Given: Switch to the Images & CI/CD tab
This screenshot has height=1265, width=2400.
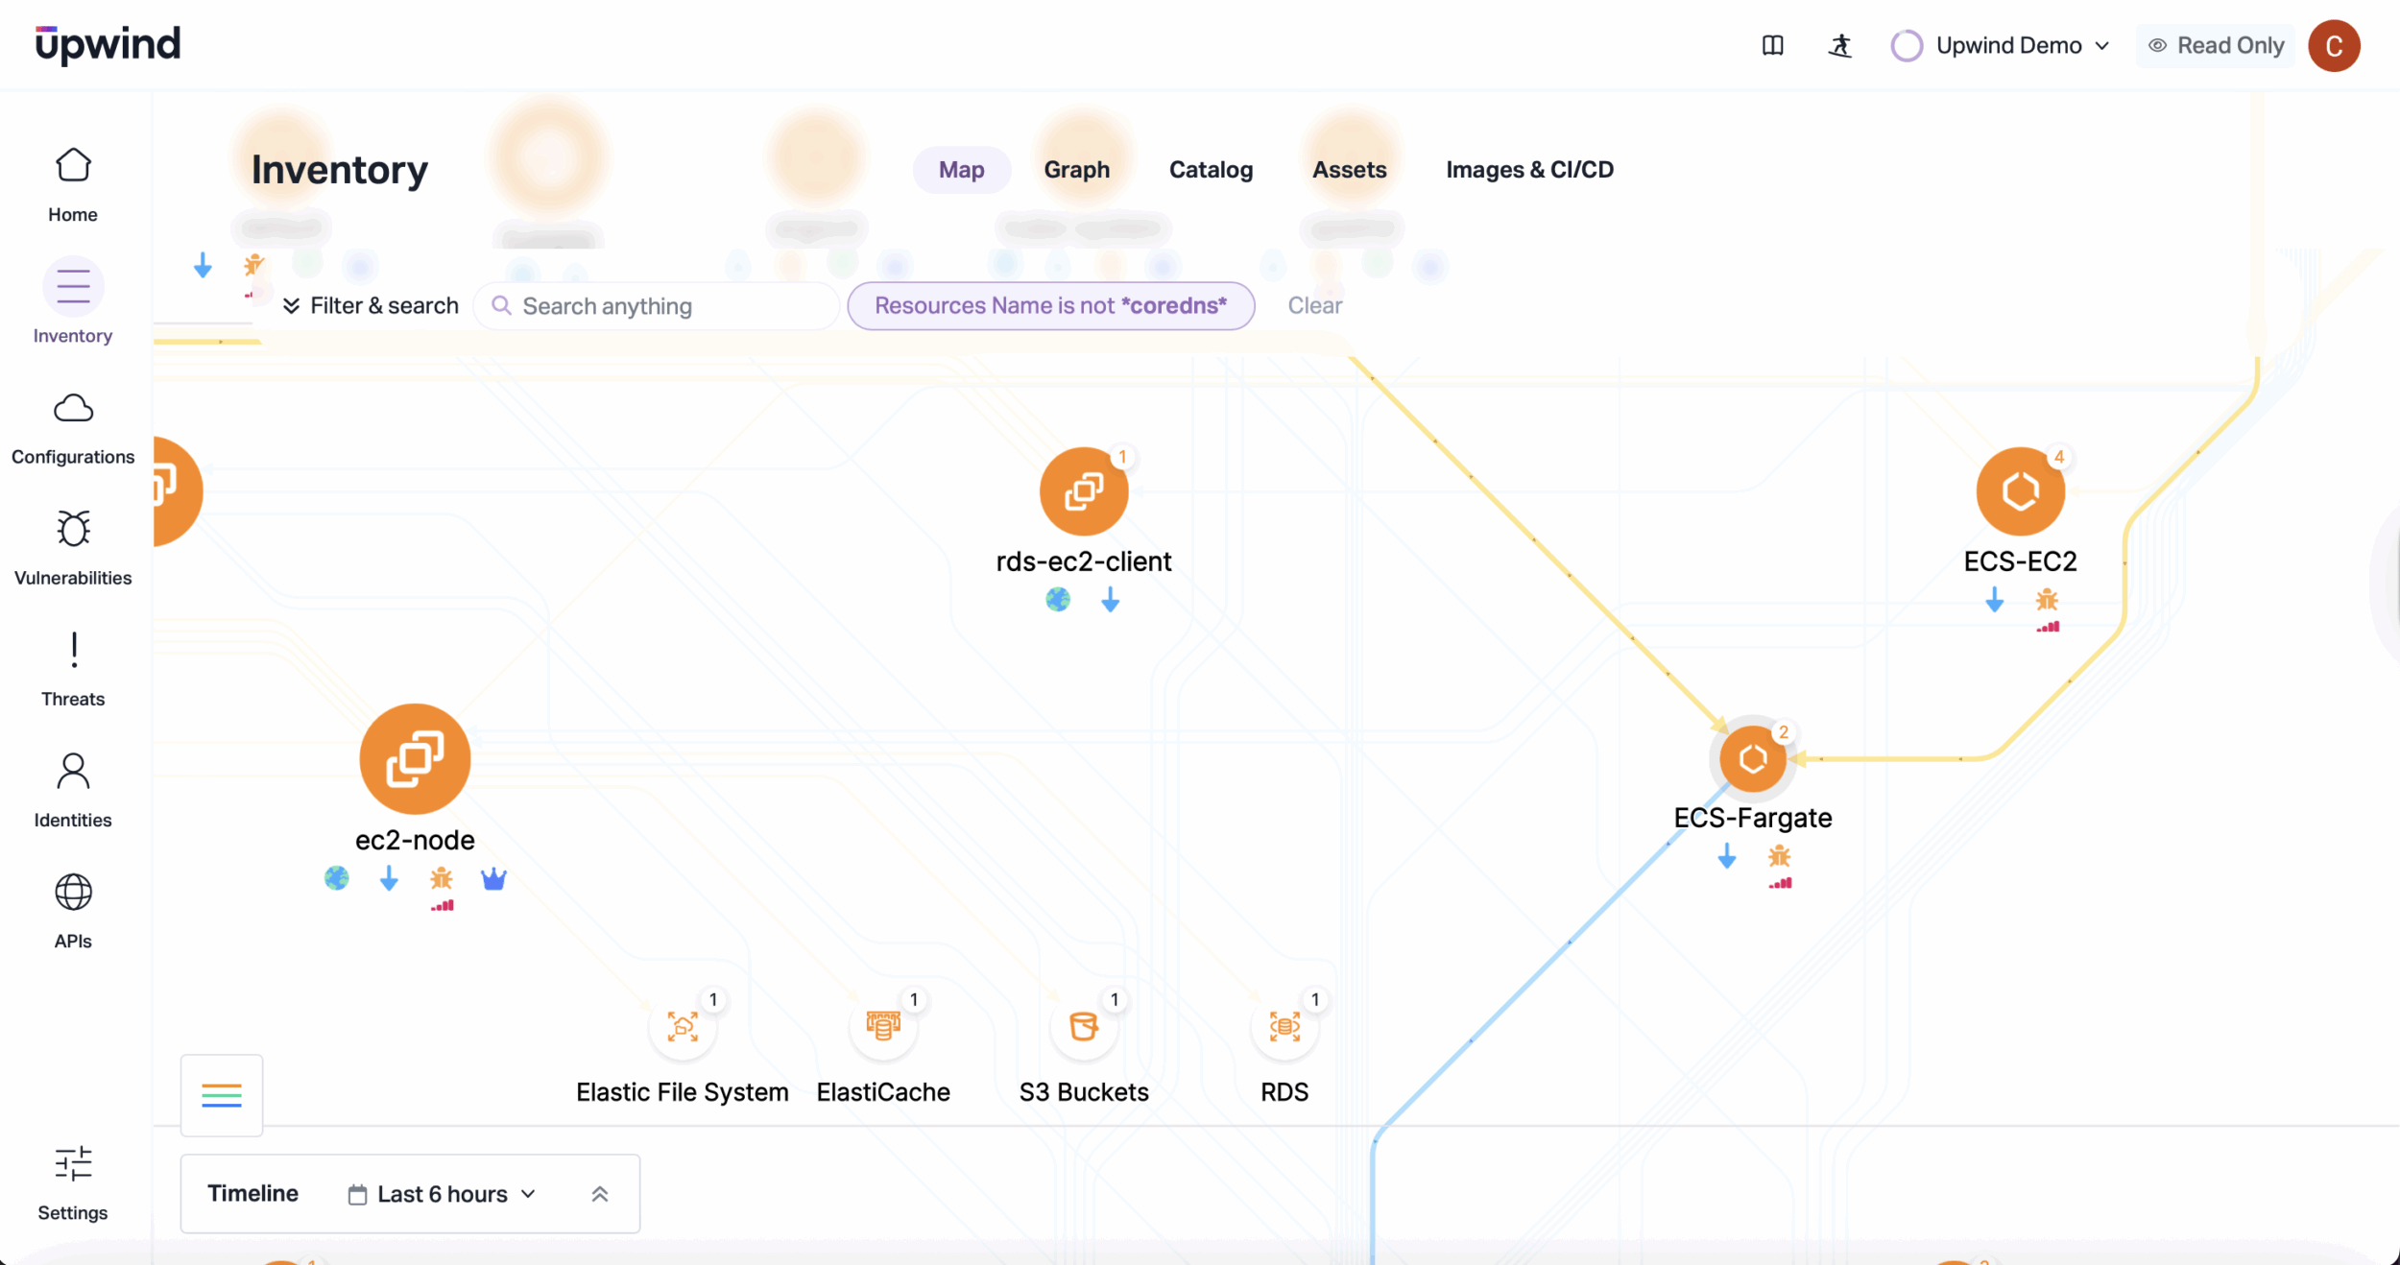Looking at the screenshot, I should tap(1529, 170).
